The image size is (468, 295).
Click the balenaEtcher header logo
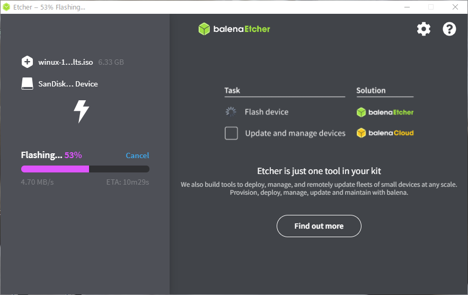(x=234, y=29)
